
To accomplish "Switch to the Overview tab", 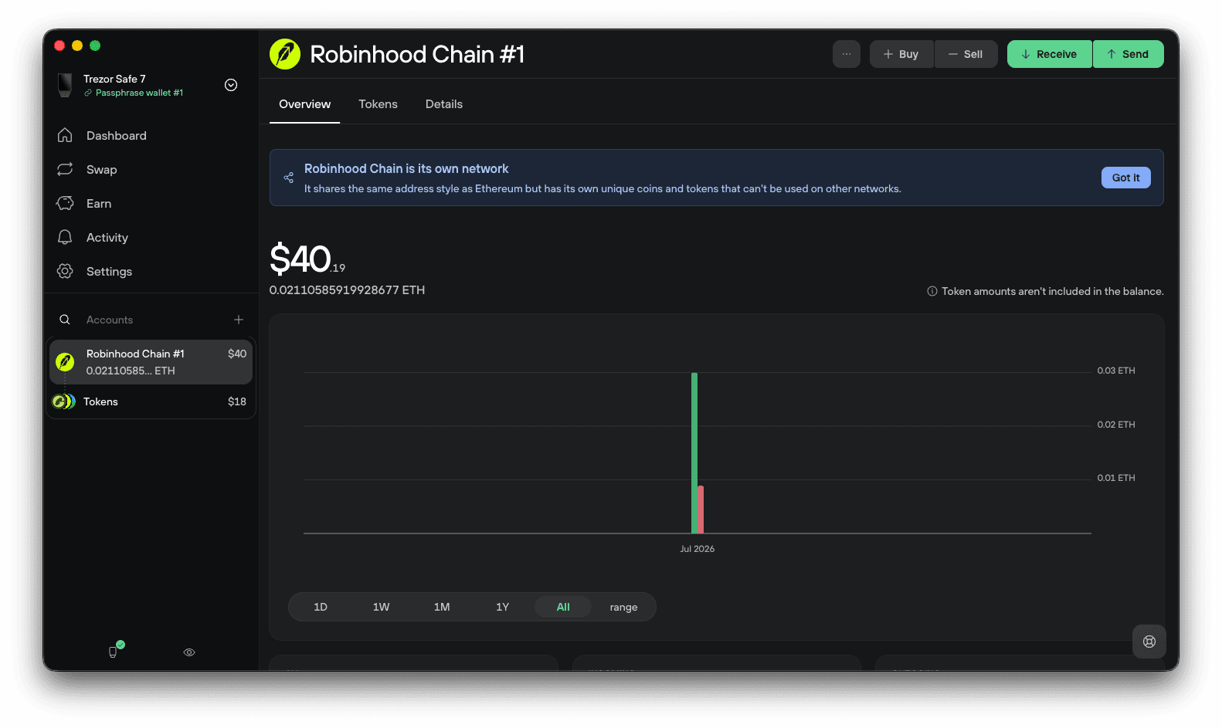I will 304,104.
